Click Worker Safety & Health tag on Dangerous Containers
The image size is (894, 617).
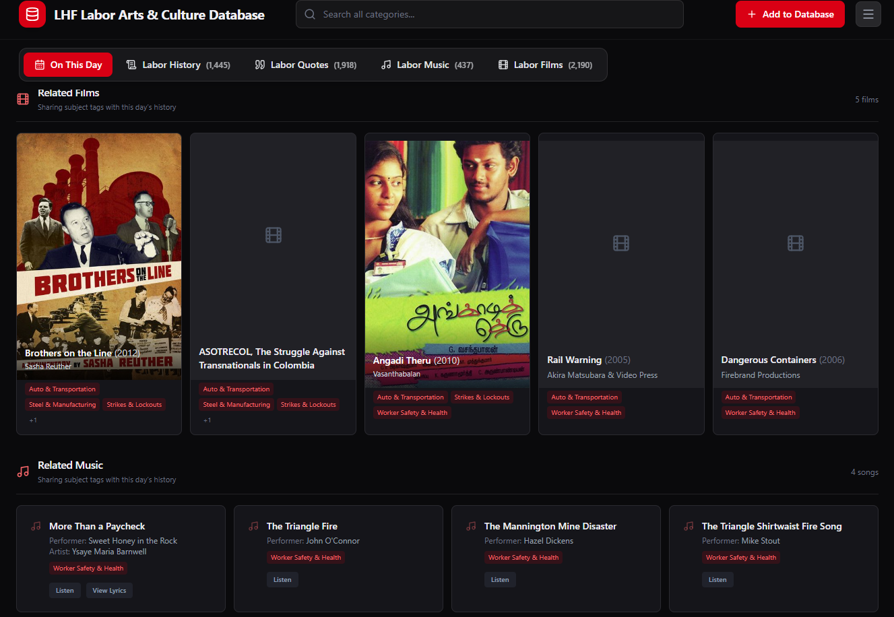tap(761, 413)
